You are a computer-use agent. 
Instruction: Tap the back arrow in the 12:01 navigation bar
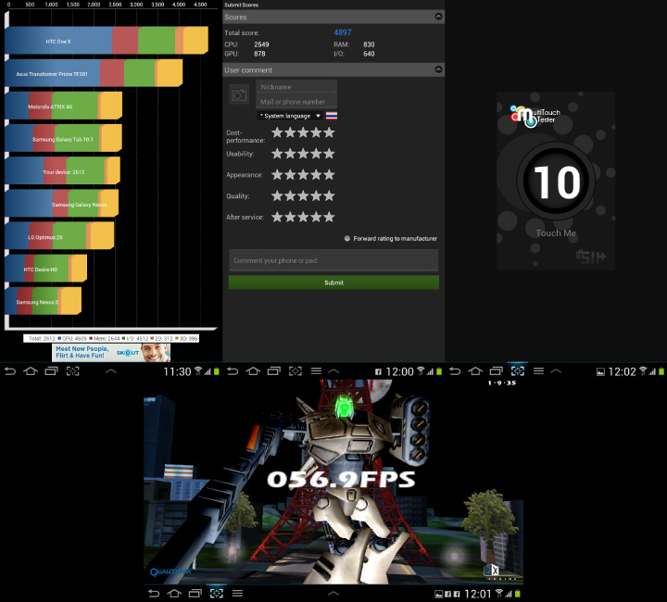coord(154,593)
